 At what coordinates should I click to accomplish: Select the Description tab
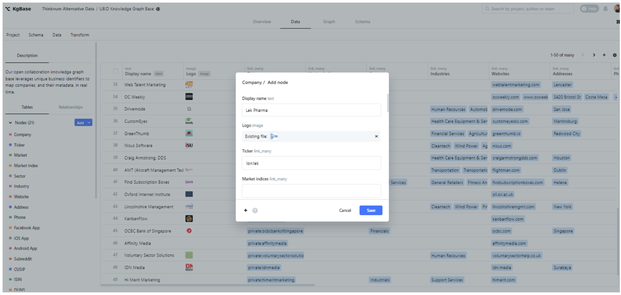tap(27, 55)
